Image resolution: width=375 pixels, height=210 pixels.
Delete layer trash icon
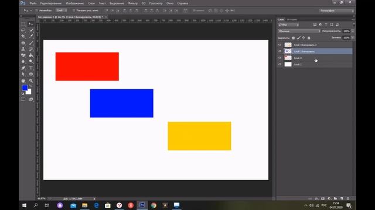point(348,198)
